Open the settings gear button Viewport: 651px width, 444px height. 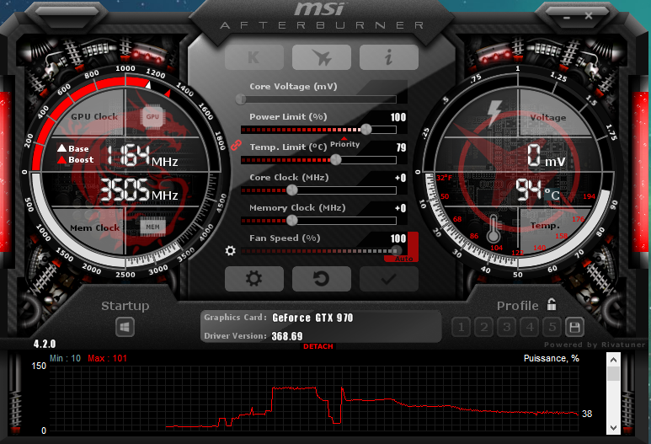point(254,278)
